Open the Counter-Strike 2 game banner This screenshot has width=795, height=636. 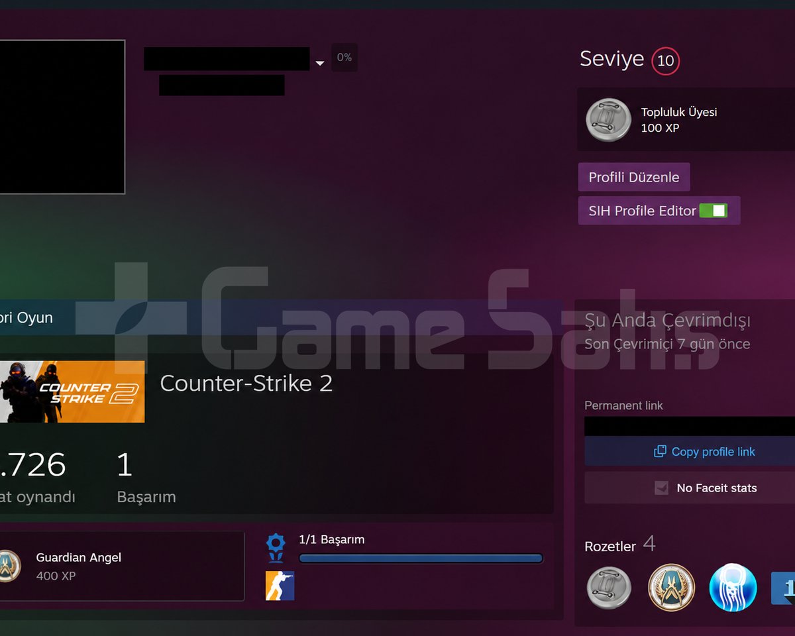pyautogui.click(x=72, y=392)
